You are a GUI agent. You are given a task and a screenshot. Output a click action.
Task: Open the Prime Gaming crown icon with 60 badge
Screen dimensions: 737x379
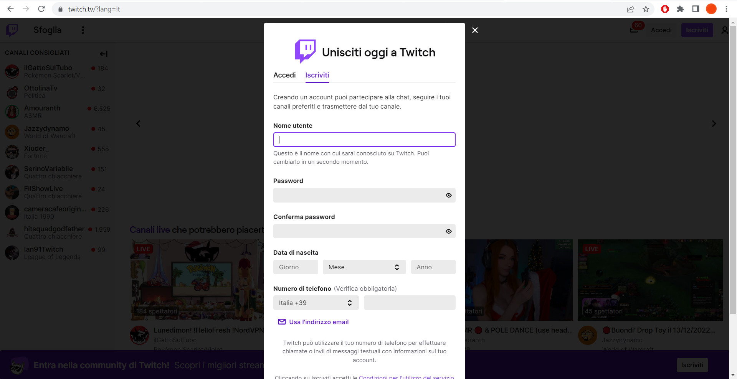[634, 30]
